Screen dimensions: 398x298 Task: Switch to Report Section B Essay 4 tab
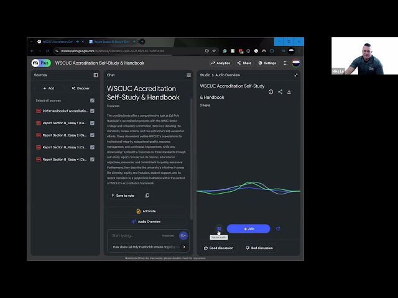[x=111, y=42]
